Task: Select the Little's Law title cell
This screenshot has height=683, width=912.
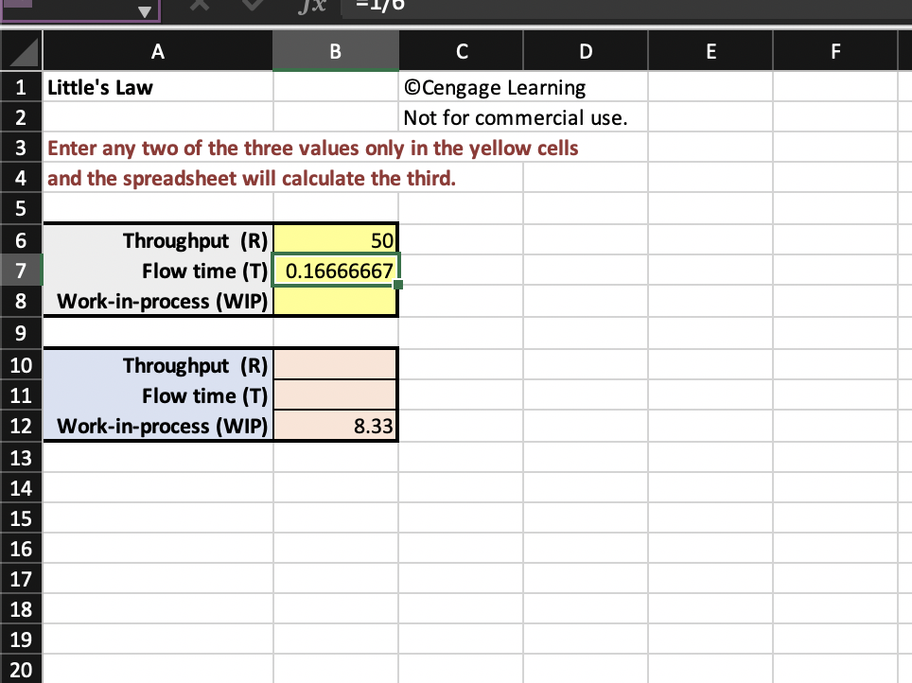Action: (157, 87)
